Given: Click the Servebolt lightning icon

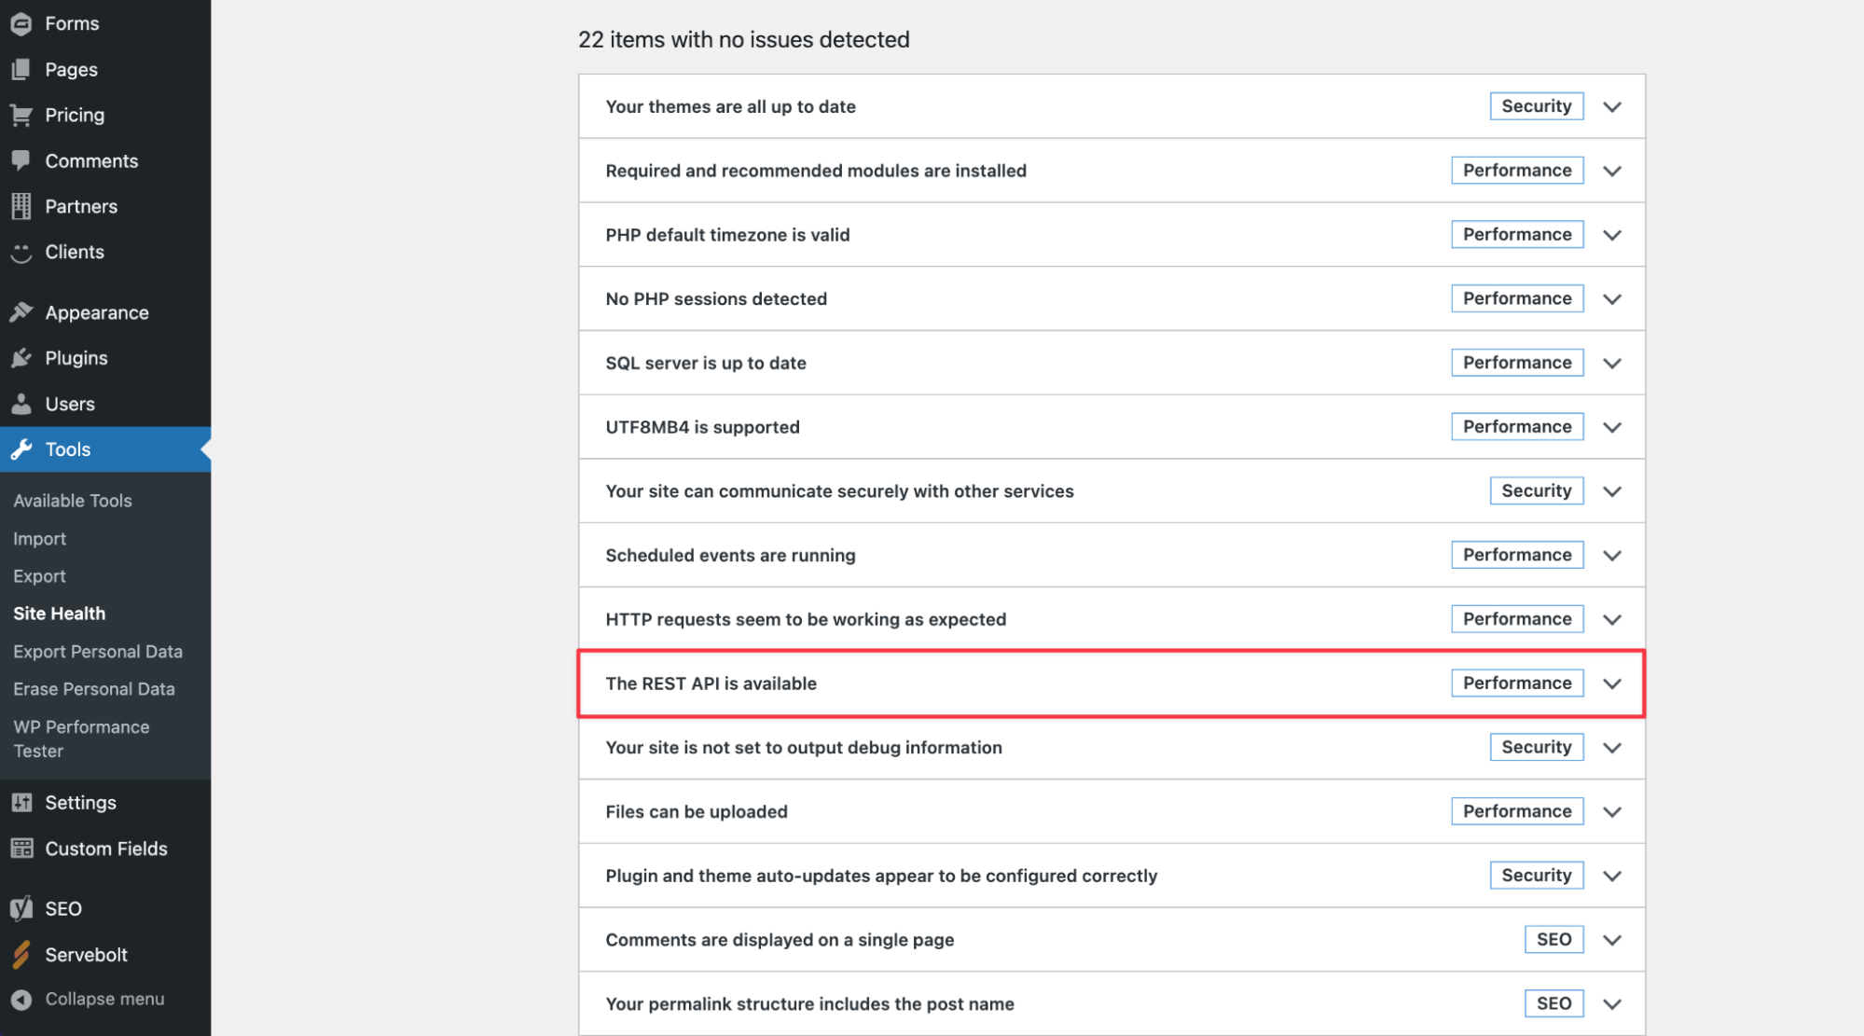Looking at the screenshot, I should 21,954.
